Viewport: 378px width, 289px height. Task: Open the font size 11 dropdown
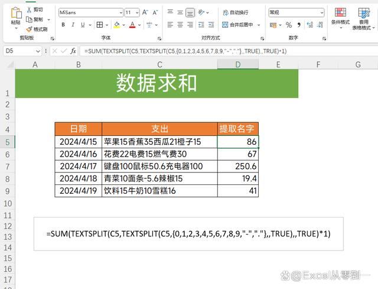(x=137, y=12)
